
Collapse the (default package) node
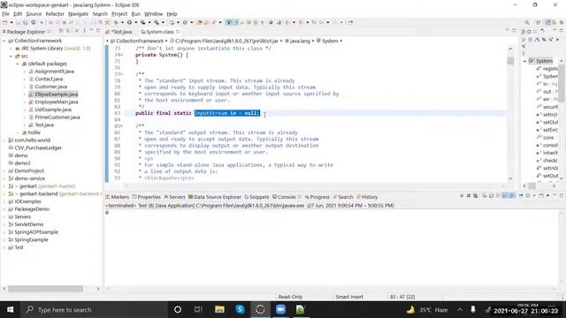click(18, 64)
